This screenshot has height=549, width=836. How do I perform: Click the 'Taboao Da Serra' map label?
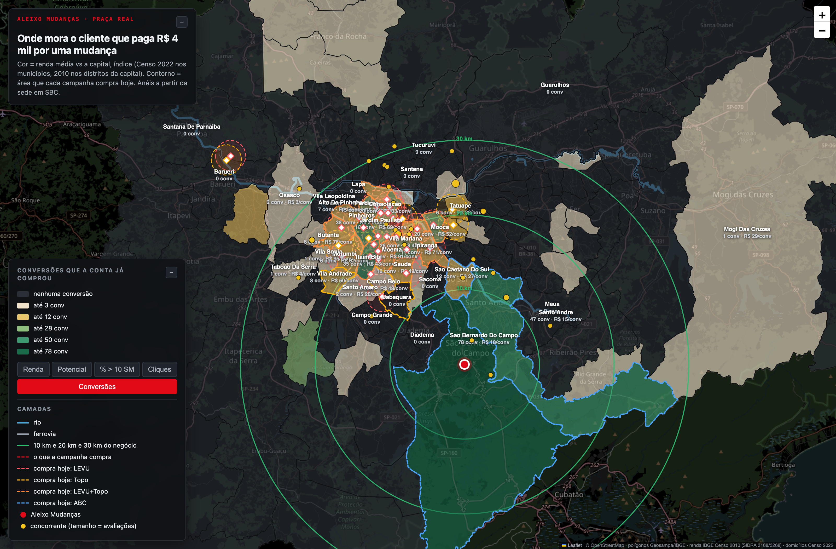[x=293, y=267]
